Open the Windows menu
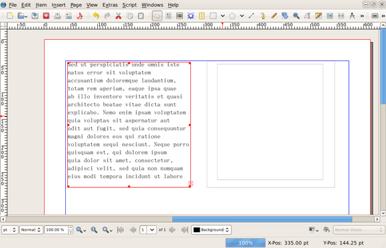 point(152,5)
